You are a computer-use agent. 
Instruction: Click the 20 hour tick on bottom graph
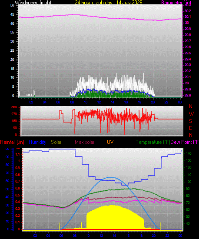coord(154,236)
